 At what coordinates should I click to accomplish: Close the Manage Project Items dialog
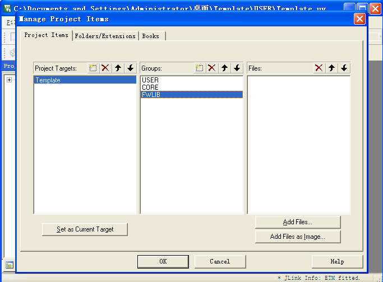[359, 19]
